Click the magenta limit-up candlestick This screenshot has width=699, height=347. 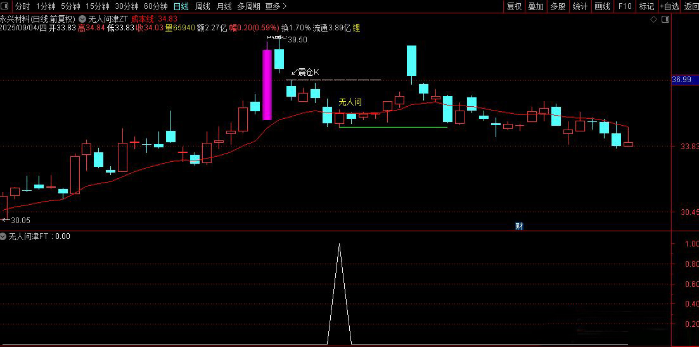click(x=267, y=85)
